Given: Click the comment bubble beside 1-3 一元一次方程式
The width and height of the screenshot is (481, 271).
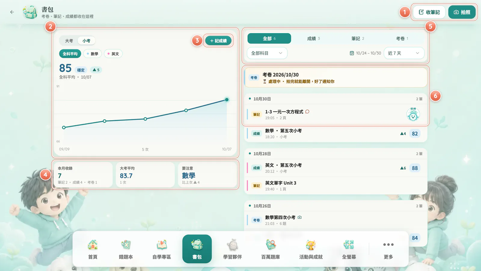Looking at the screenshot, I should [x=307, y=112].
